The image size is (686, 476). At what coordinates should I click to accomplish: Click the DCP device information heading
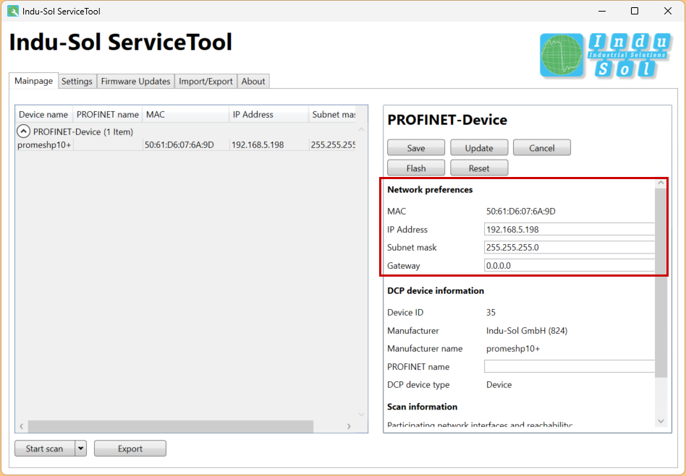click(x=436, y=291)
